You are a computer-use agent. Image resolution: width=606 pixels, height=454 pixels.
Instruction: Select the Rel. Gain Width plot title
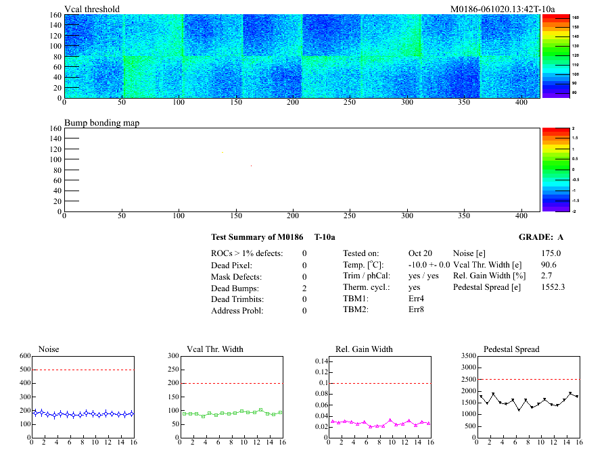(364, 349)
